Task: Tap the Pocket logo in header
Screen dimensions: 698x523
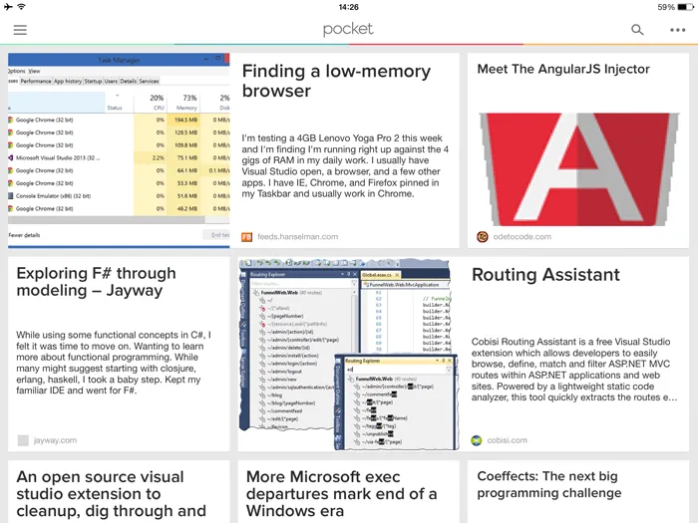Action: coord(348,30)
